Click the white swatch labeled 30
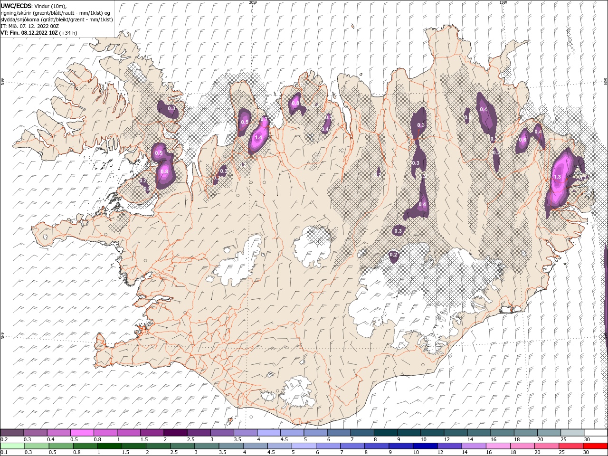608x456 pixels. pos(596,433)
